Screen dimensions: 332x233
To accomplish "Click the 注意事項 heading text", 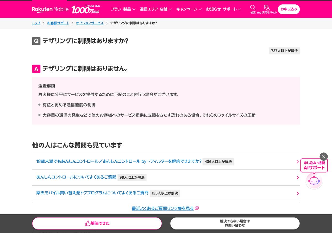I will click(47, 86).
